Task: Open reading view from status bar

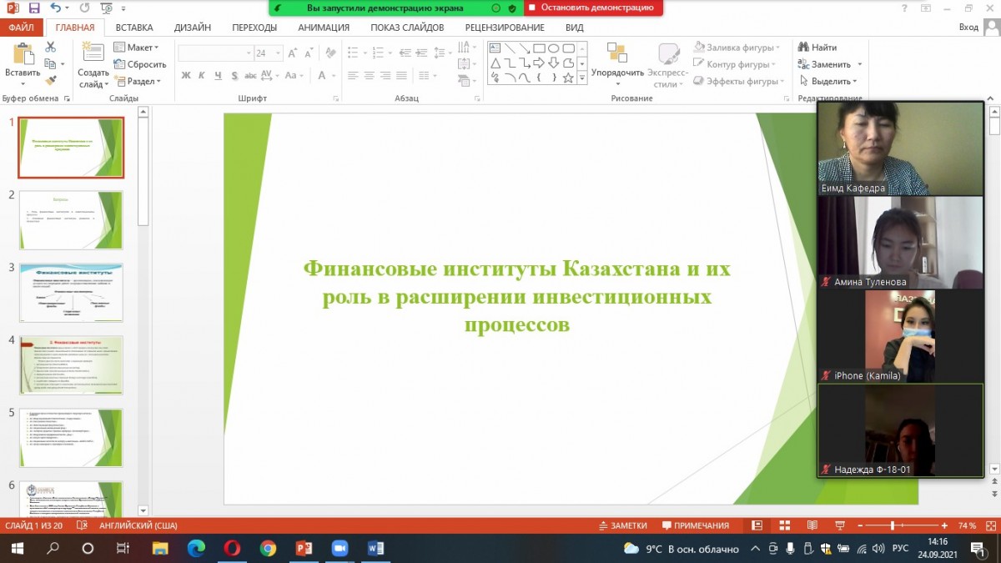Action: pyautogui.click(x=811, y=525)
